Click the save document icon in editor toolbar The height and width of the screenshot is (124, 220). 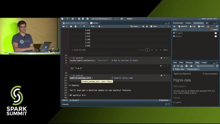point(76,27)
